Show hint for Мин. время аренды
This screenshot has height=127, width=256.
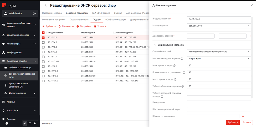click(174, 66)
